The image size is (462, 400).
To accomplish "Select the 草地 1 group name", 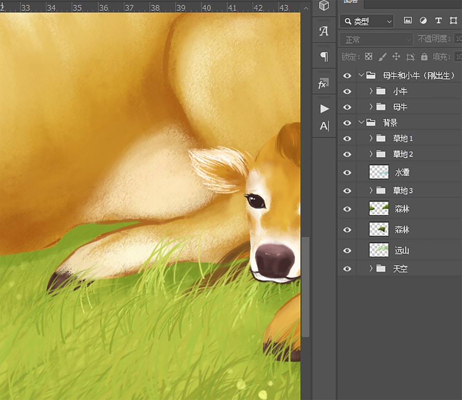I will [403, 138].
